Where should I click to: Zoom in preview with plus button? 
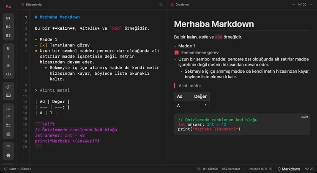(311, 5)
